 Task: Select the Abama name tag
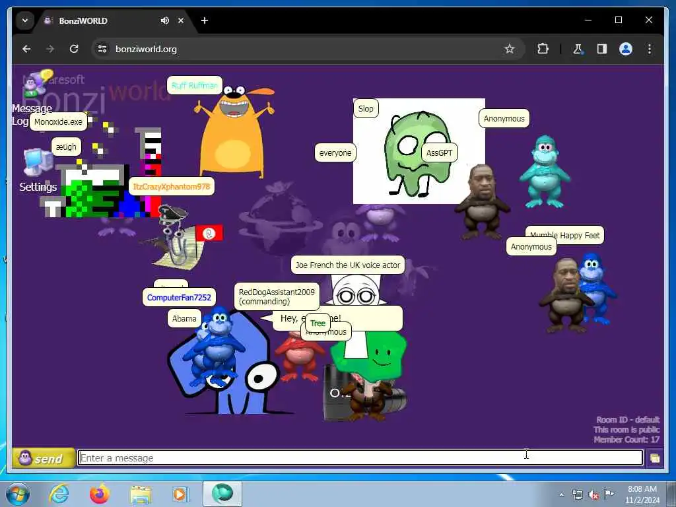click(184, 318)
